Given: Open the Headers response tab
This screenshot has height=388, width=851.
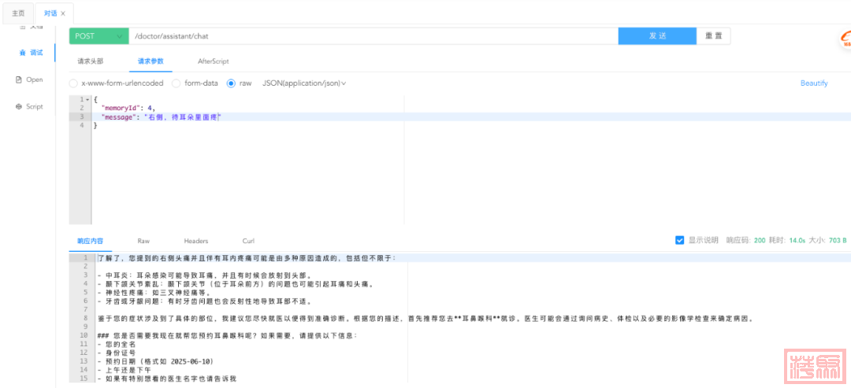Looking at the screenshot, I should click(x=195, y=241).
